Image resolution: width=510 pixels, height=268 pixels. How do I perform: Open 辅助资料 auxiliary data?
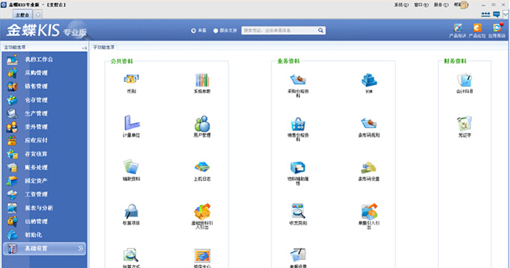tap(131, 170)
